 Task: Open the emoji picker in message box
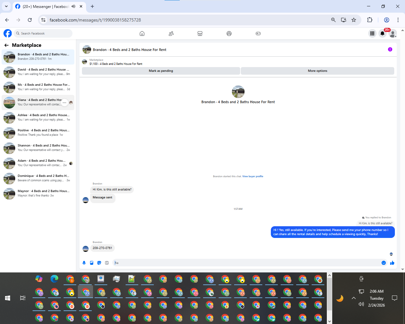tap(384, 263)
